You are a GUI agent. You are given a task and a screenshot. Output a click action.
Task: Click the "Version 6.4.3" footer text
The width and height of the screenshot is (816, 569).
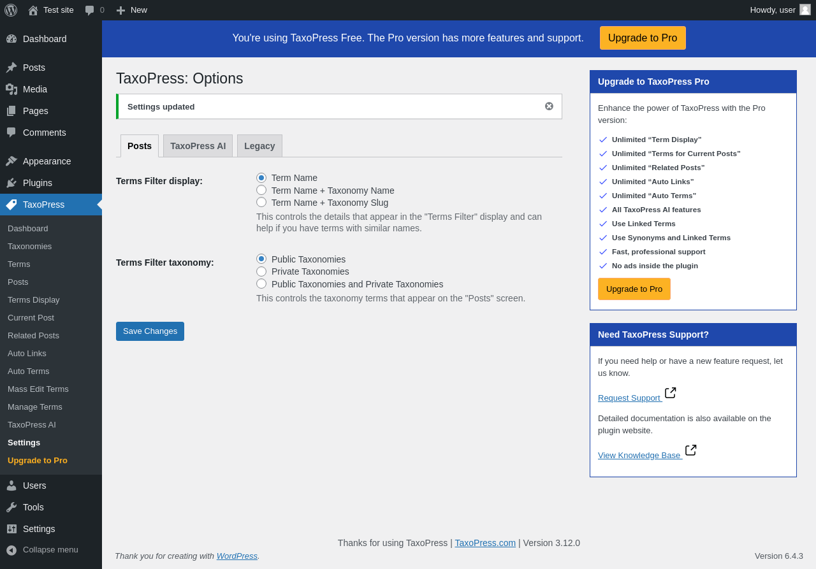pyautogui.click(x=779, y=556)
